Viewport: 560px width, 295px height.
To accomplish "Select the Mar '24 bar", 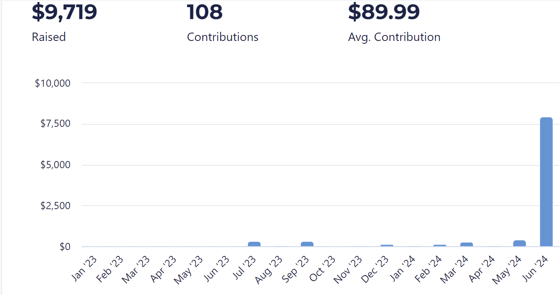I will [467, 245].
